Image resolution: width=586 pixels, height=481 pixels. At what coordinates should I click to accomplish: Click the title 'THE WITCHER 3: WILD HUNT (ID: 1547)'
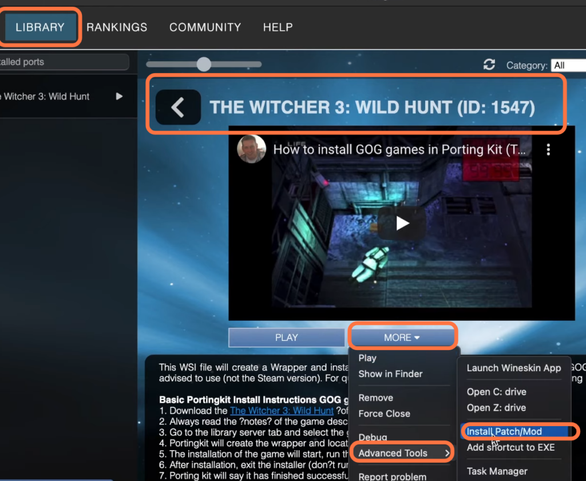[372, 108]
